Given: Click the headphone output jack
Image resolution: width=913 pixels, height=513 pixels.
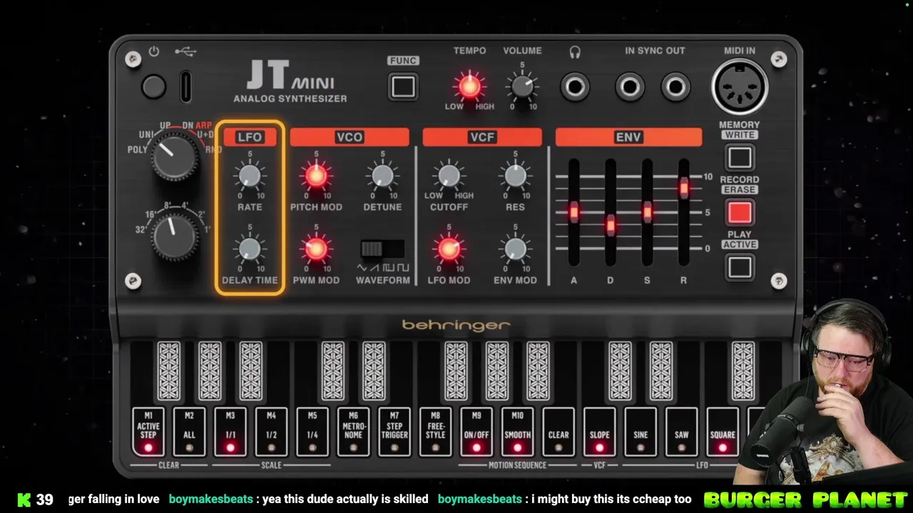Looking at the screenshot, I should tap(575, 87).
